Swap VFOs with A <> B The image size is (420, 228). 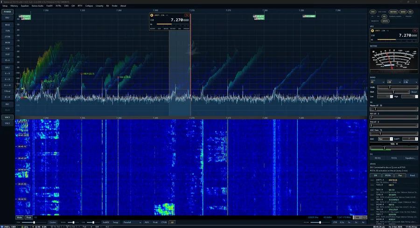[7, 85]
